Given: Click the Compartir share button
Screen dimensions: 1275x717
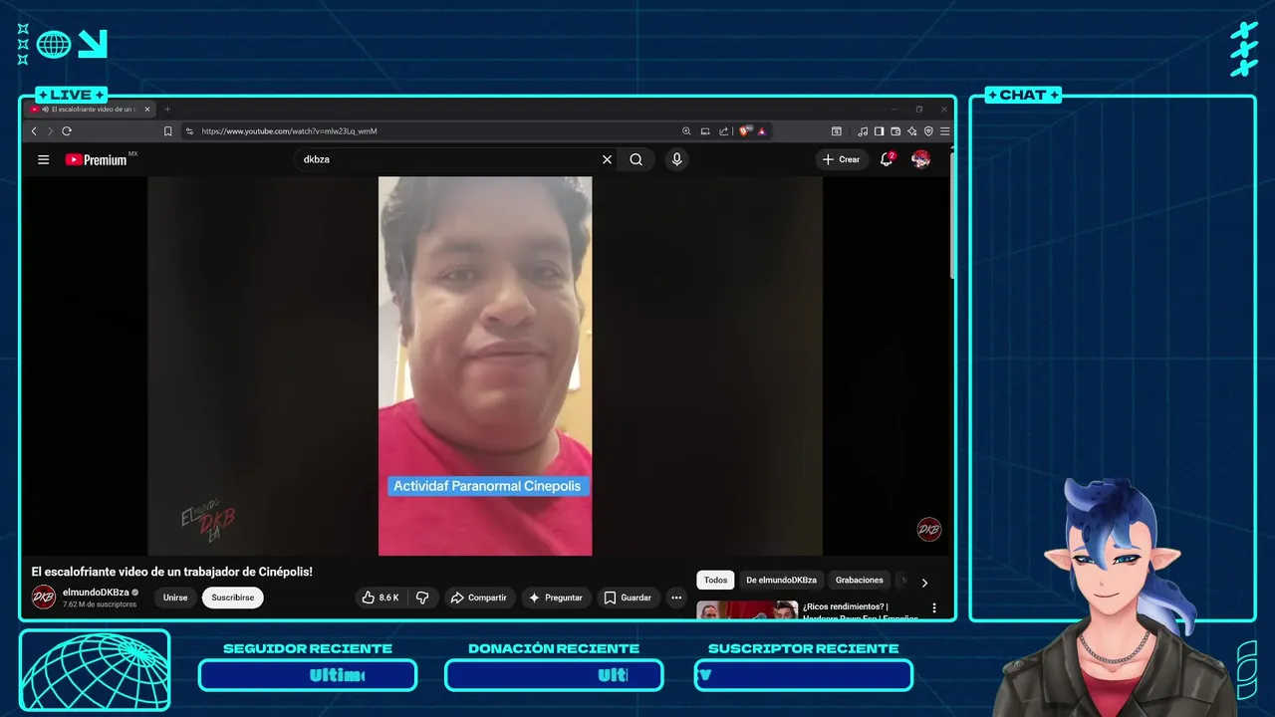Looking at the screenshot, I should coord(479,597).
